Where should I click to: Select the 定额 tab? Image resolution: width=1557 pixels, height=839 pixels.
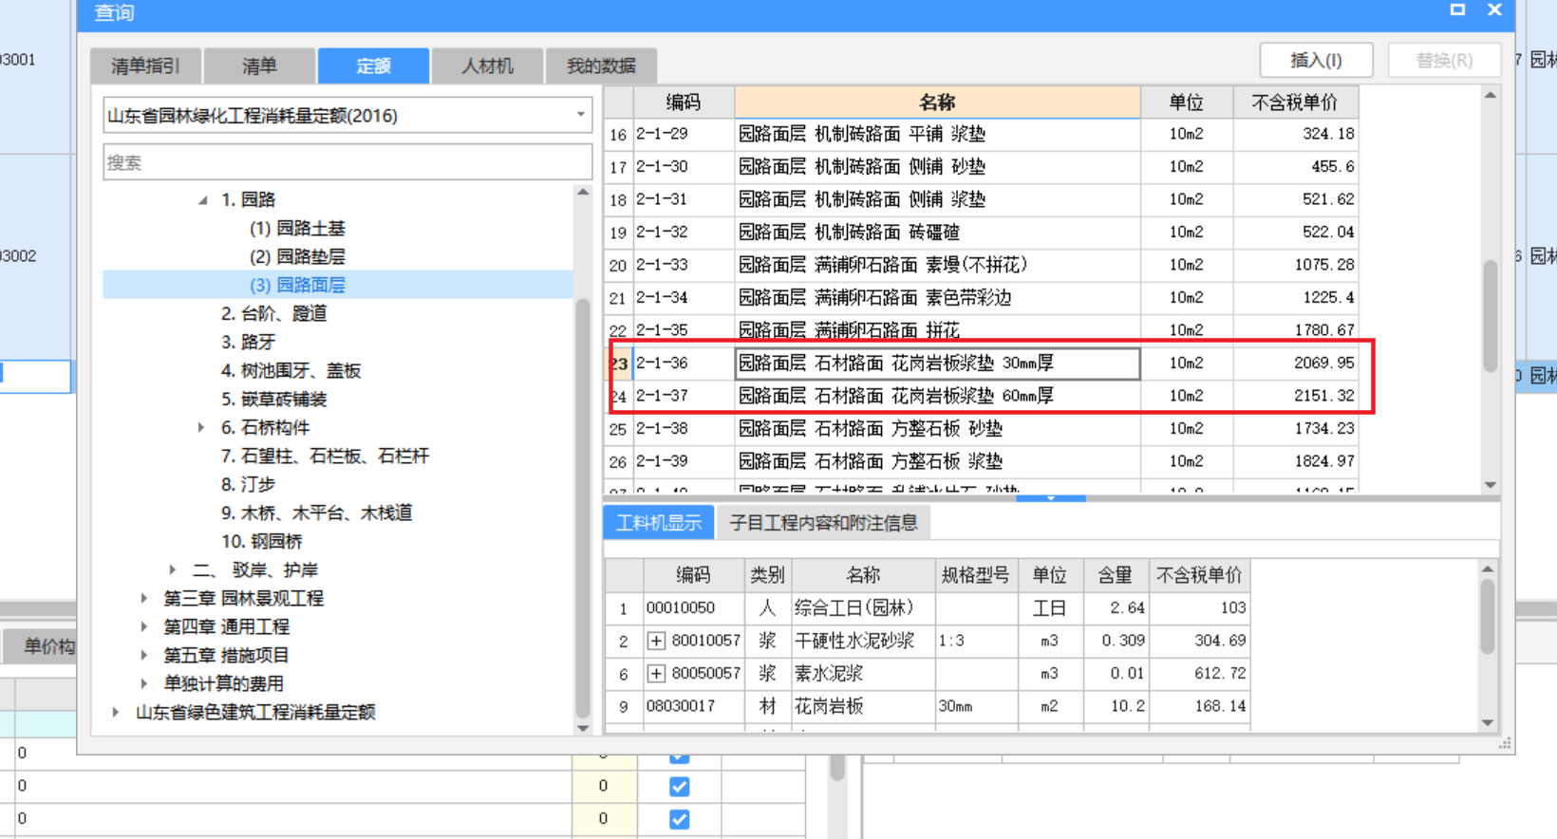click(373, 65)
